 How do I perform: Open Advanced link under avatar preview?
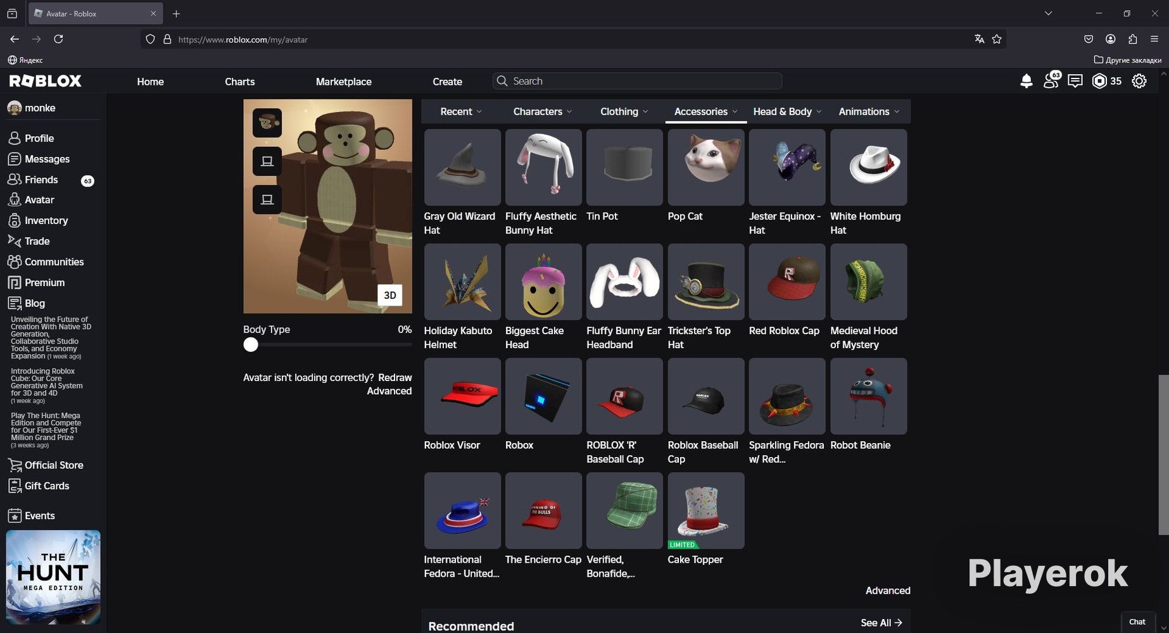pyautogui.click(x=389, y=391)
